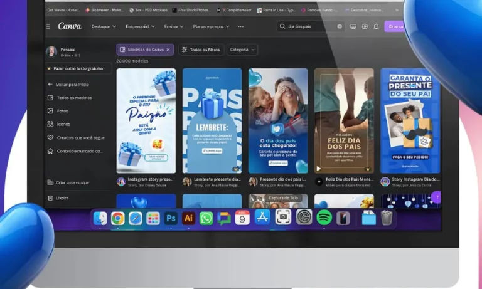Select Ícones in the sidebar
Screen dimensions: 482x289
click(59, 124)
